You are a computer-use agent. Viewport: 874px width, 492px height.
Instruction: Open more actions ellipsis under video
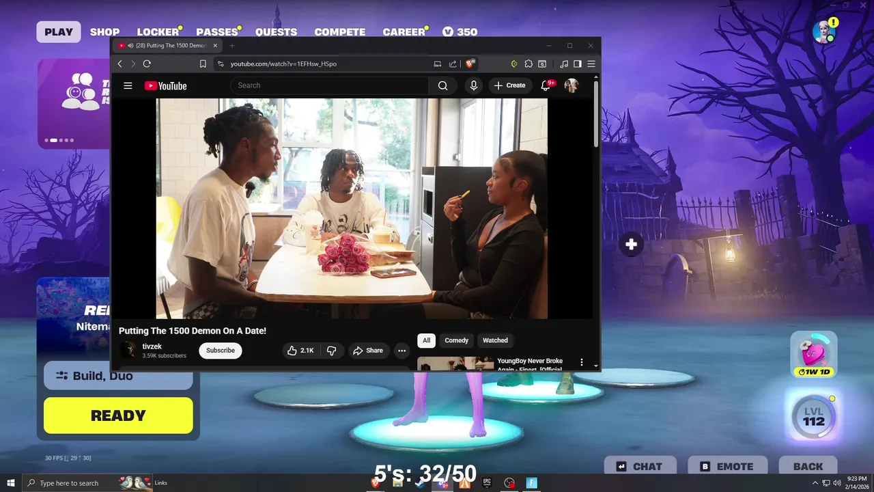(x=402, y=351)
